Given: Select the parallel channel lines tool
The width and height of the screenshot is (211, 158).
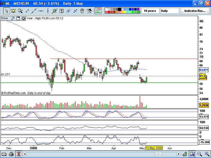Looking at the screenshot, I should (69, 11).
